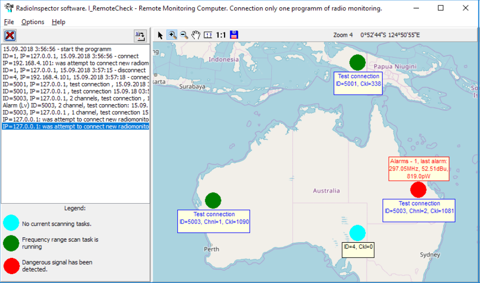The image size is (480, 283).
Task: Select log entry ID=5003 1 channel test connection
Action: click(76, 113)
